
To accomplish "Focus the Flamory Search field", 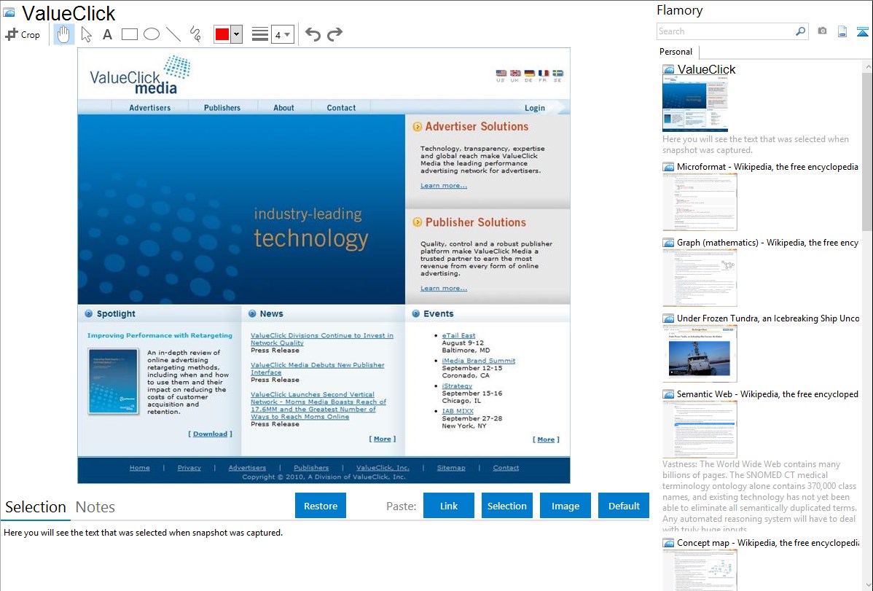I will (x=726, y=31).
